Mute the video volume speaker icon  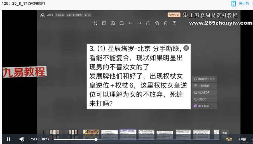tap(22, 139)
